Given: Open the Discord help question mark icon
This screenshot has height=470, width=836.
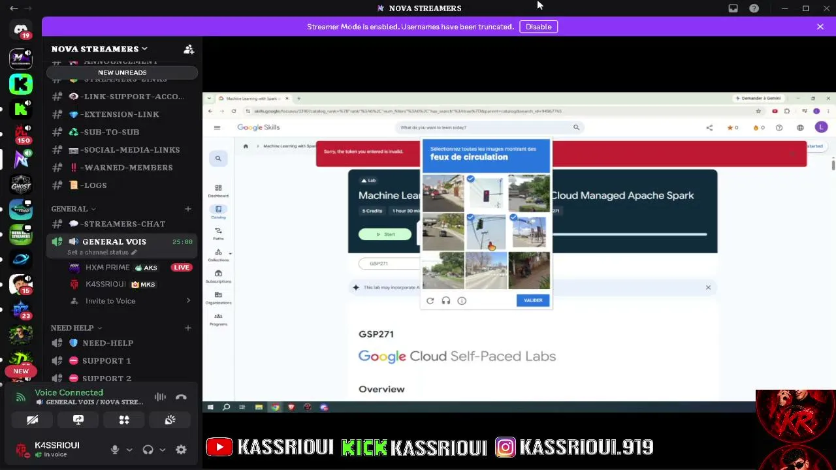Looking at the screenshot, I should [x=754, y=8].
